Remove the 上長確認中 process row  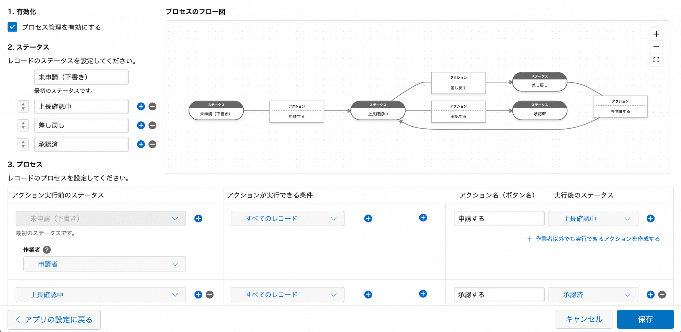click(209, 294)
